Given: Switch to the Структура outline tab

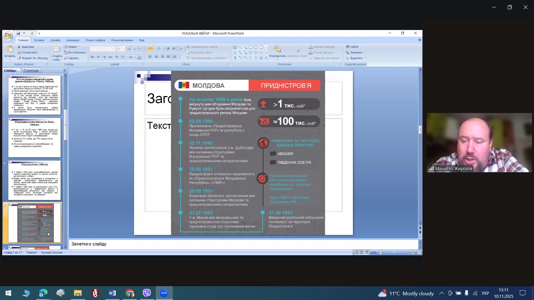Looking at the screenshot, I should click(31, 71).
